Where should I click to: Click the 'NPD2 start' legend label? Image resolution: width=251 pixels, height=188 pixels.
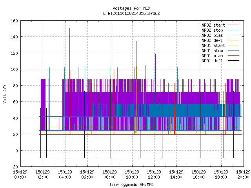(213, 25)
